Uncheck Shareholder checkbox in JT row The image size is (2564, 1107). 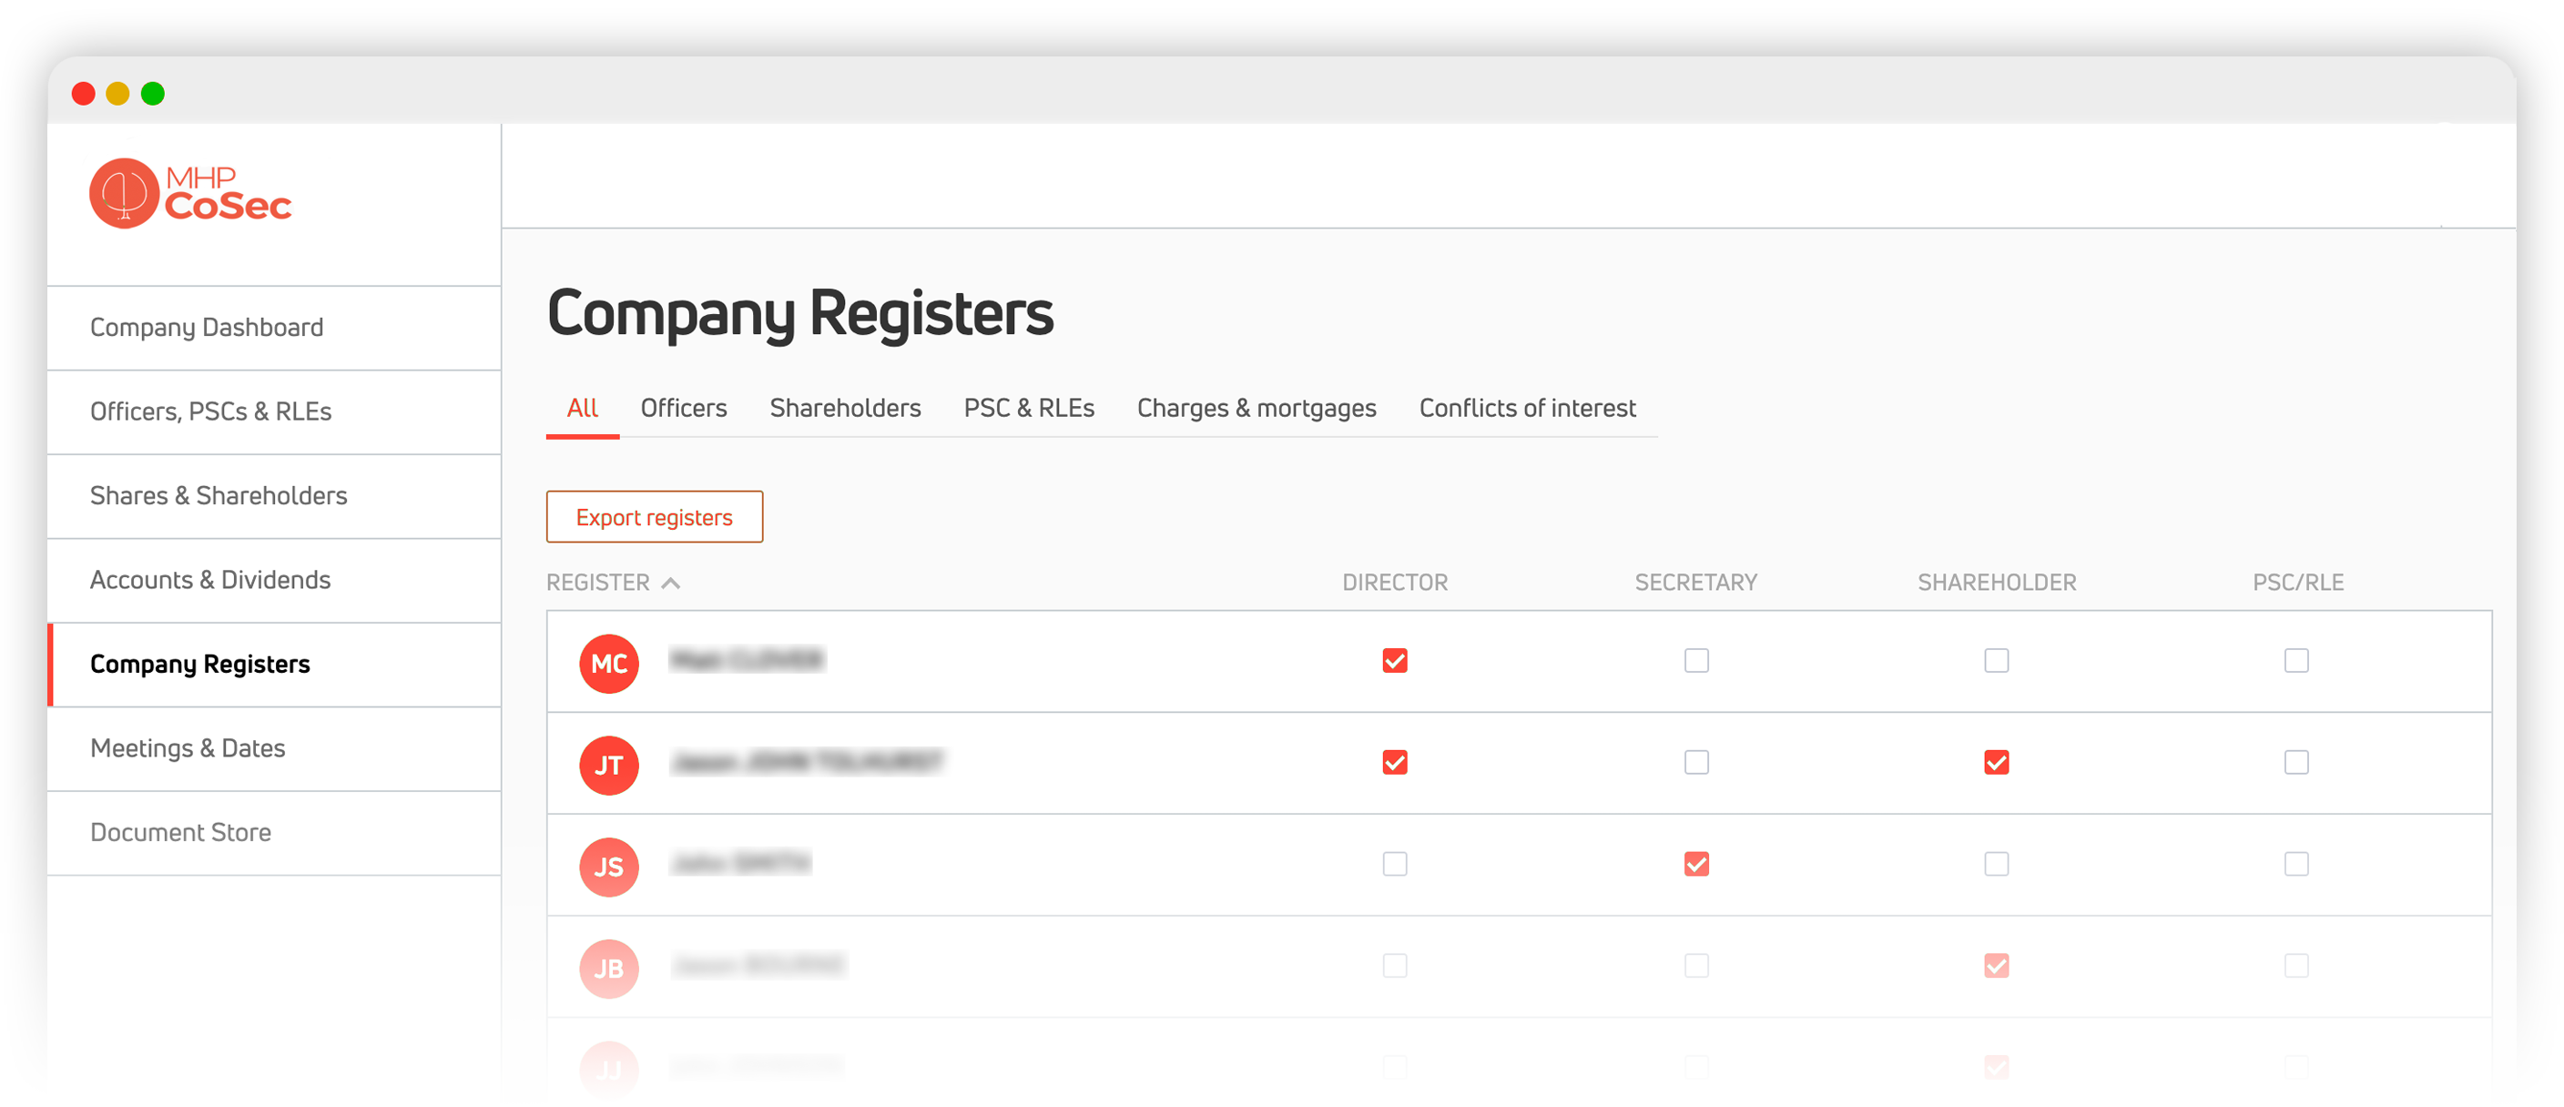point(1996,763)
